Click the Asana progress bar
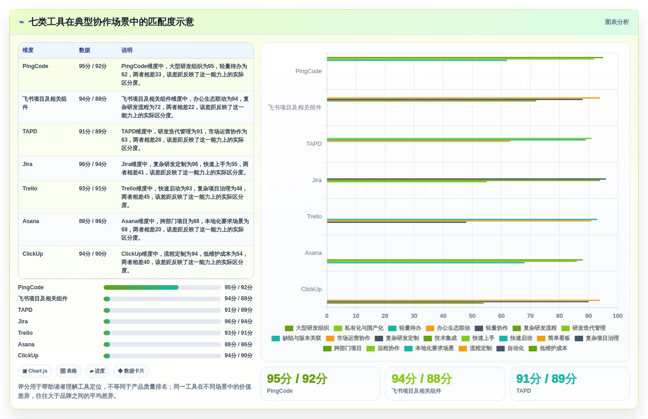 coord(162,344)
